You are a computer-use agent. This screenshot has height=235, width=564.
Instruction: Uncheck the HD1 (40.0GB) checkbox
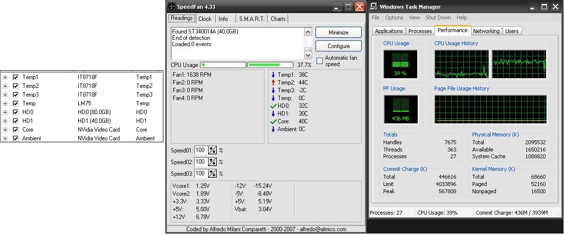click(16, 121)
